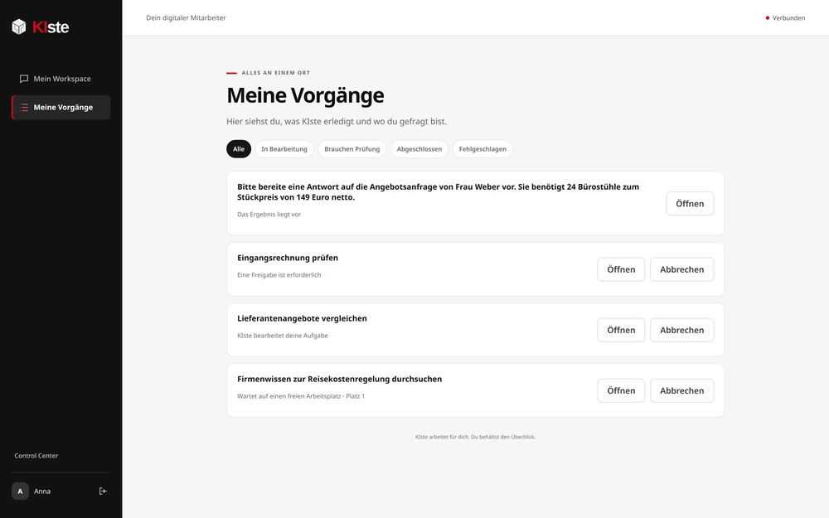Click the text 'KIste bearbeitet deine Aufgabe'
Screen dimensions: 829x518
(283, 336)
